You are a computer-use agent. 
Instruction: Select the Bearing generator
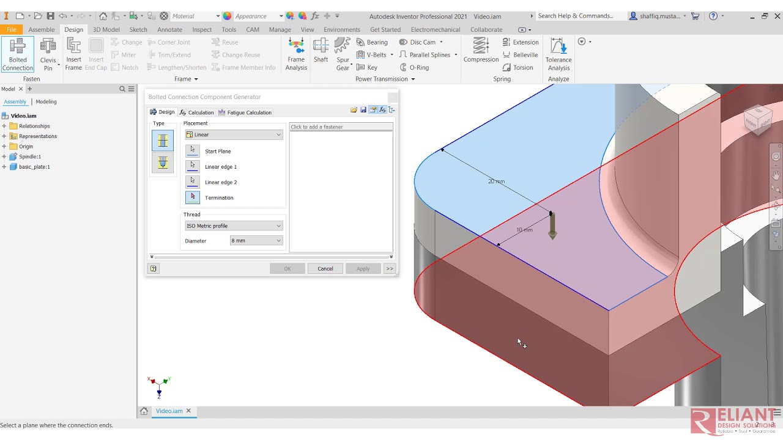372,42
